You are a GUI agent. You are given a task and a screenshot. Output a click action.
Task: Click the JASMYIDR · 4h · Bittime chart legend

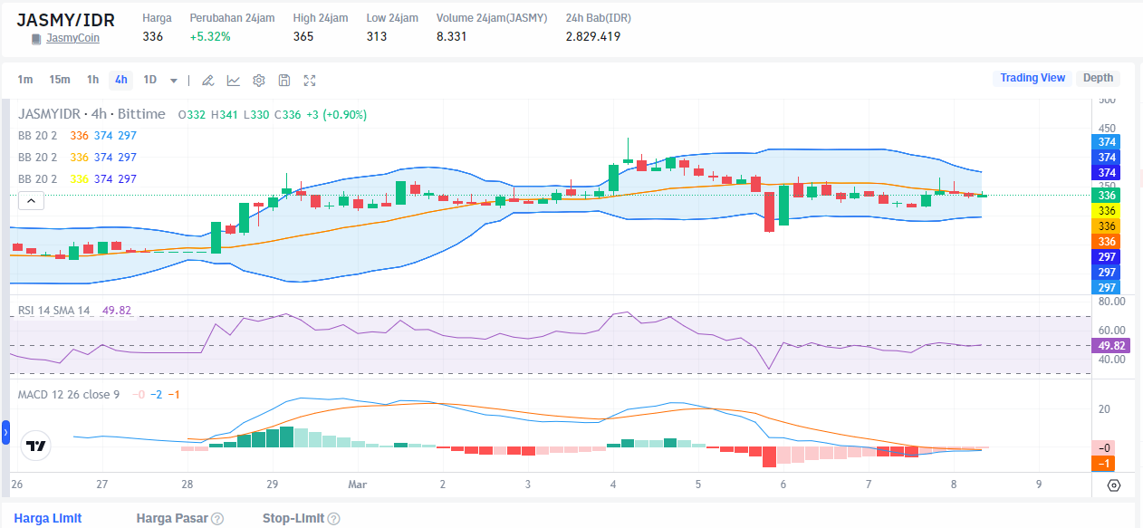[x=91, y=114]
